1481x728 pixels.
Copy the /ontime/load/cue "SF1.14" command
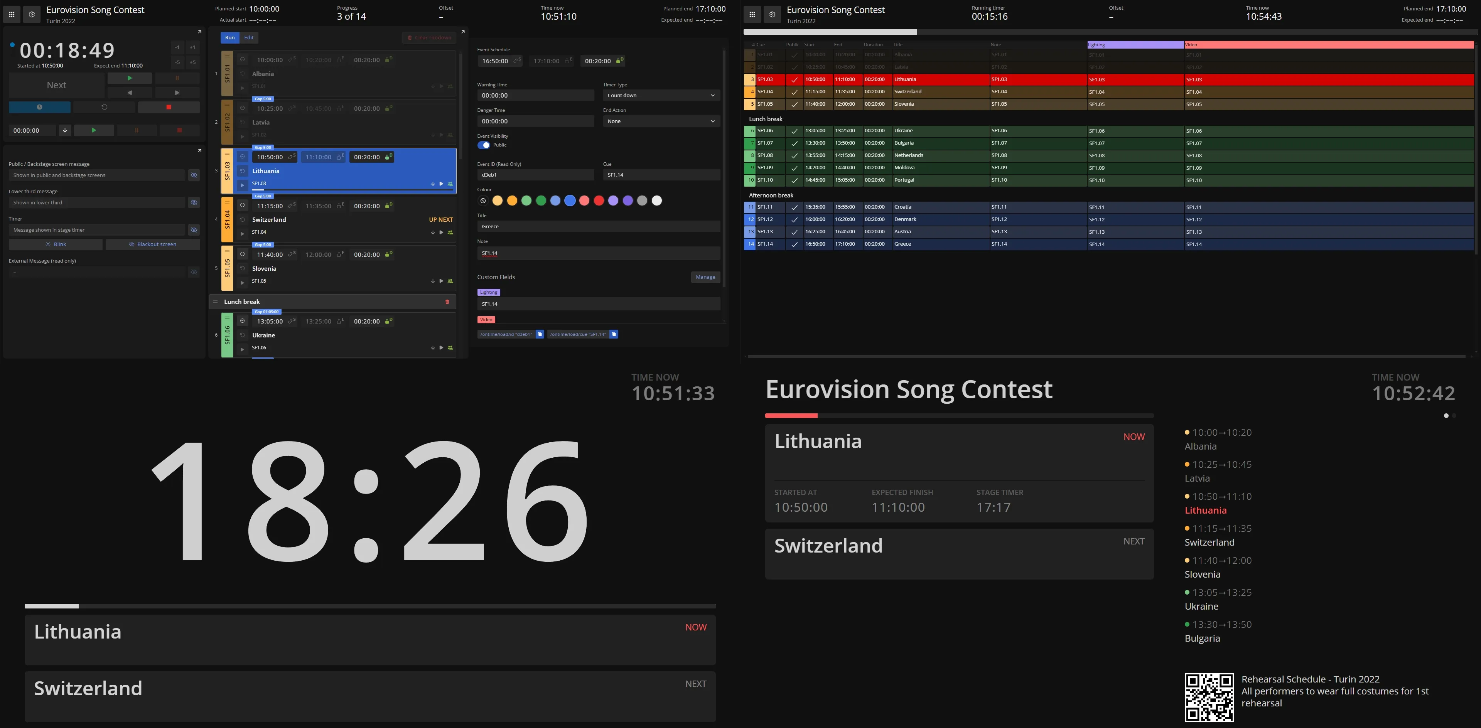pyautogui.click(x=614, y=334)
